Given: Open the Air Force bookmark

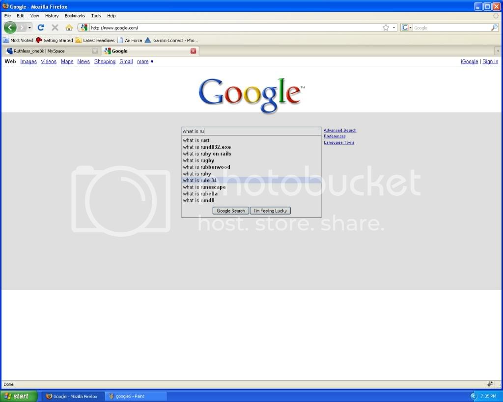Looking at the screenshot, I should click(130, 40).
